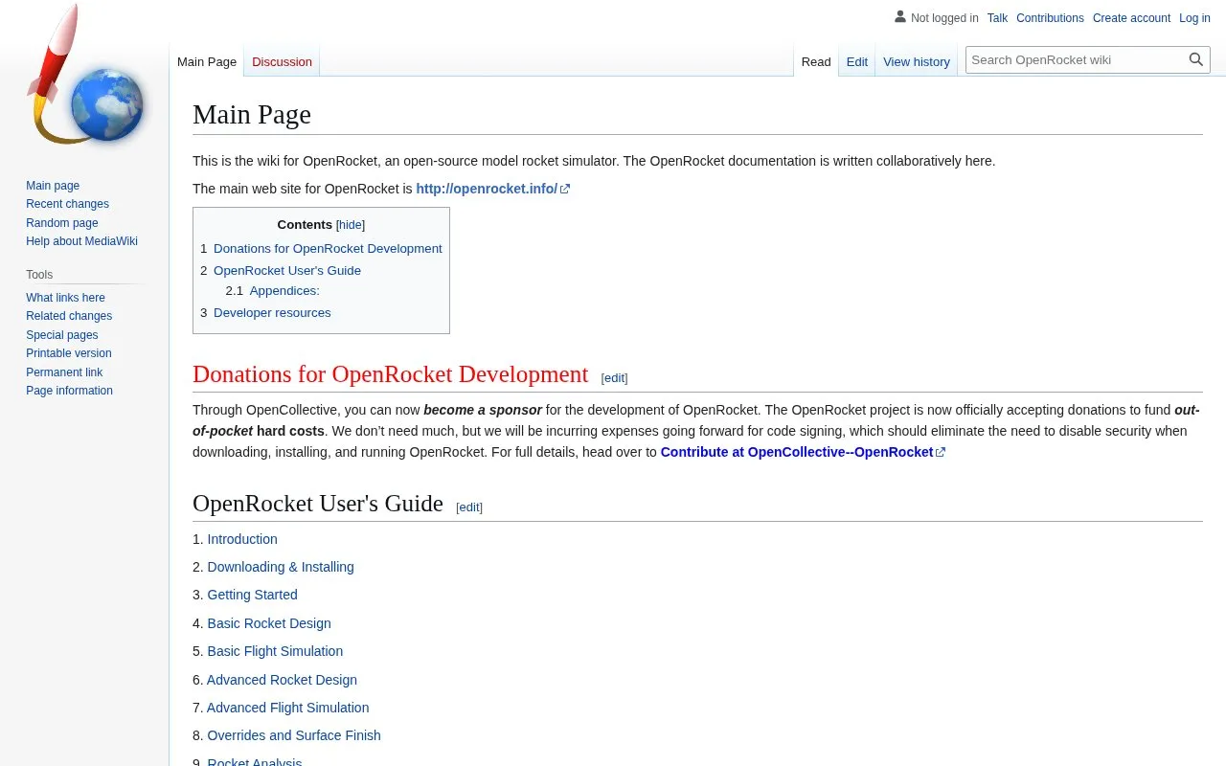The image size is (1226, 766).
Task: Open the Contributions link
Action: [x=1050, y=18]
